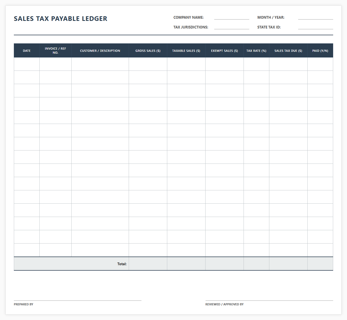Click the PAID (Y/N) column header
This screenshot has height=320, width=347.
point(320,50)
